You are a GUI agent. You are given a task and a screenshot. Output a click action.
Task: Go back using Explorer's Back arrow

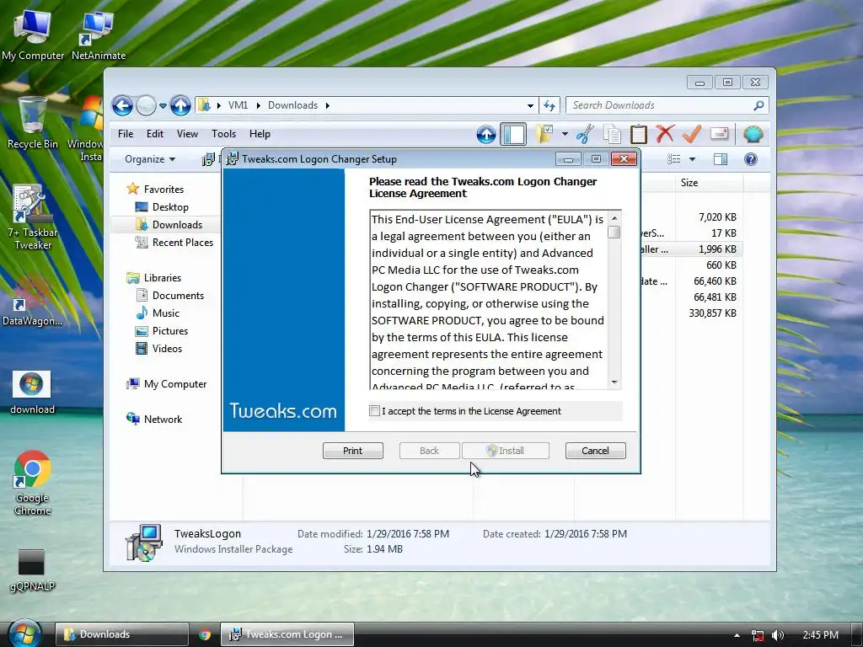click(x=122, y=105)
